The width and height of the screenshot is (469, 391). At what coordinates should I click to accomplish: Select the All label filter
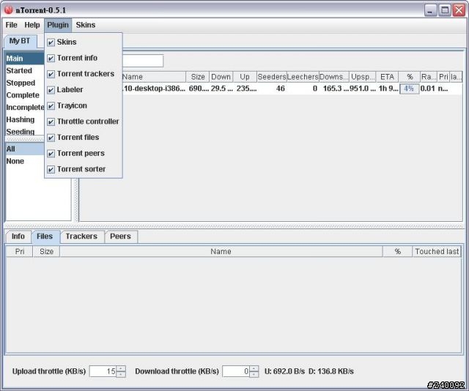point(25,149)
